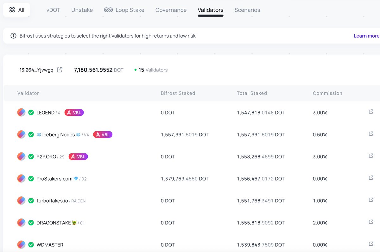Open turboflakes.io external link icon

[x=371, y=200]
